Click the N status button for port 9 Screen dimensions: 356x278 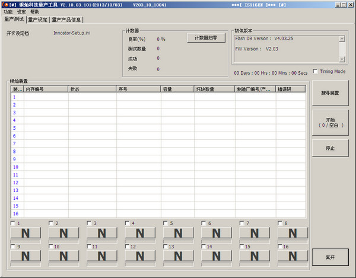coord(26,256)
